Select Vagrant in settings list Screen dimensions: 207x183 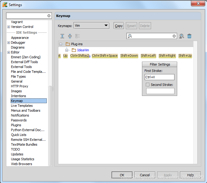click(x=17, y=22)
